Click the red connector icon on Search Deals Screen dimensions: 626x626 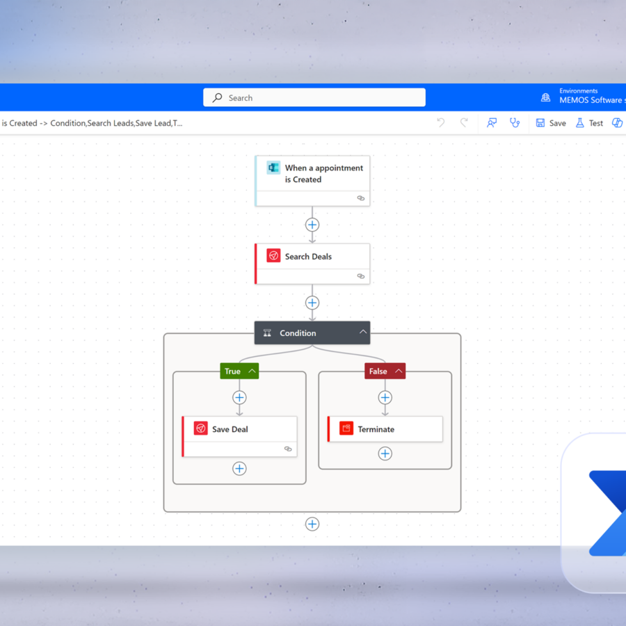[273, 255]
